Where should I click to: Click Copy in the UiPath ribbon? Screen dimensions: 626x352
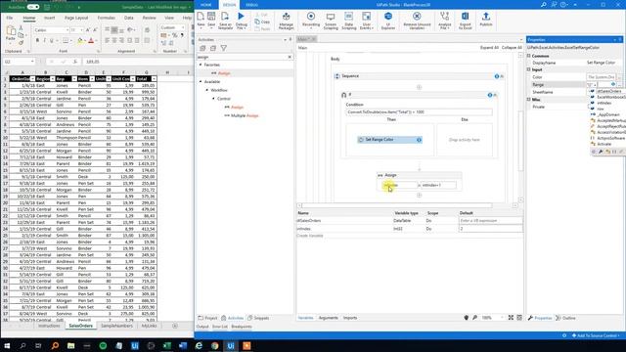coord(262,22)
